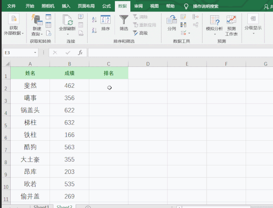
Task: Click the cell with value 269
Action: coord(70,196)
